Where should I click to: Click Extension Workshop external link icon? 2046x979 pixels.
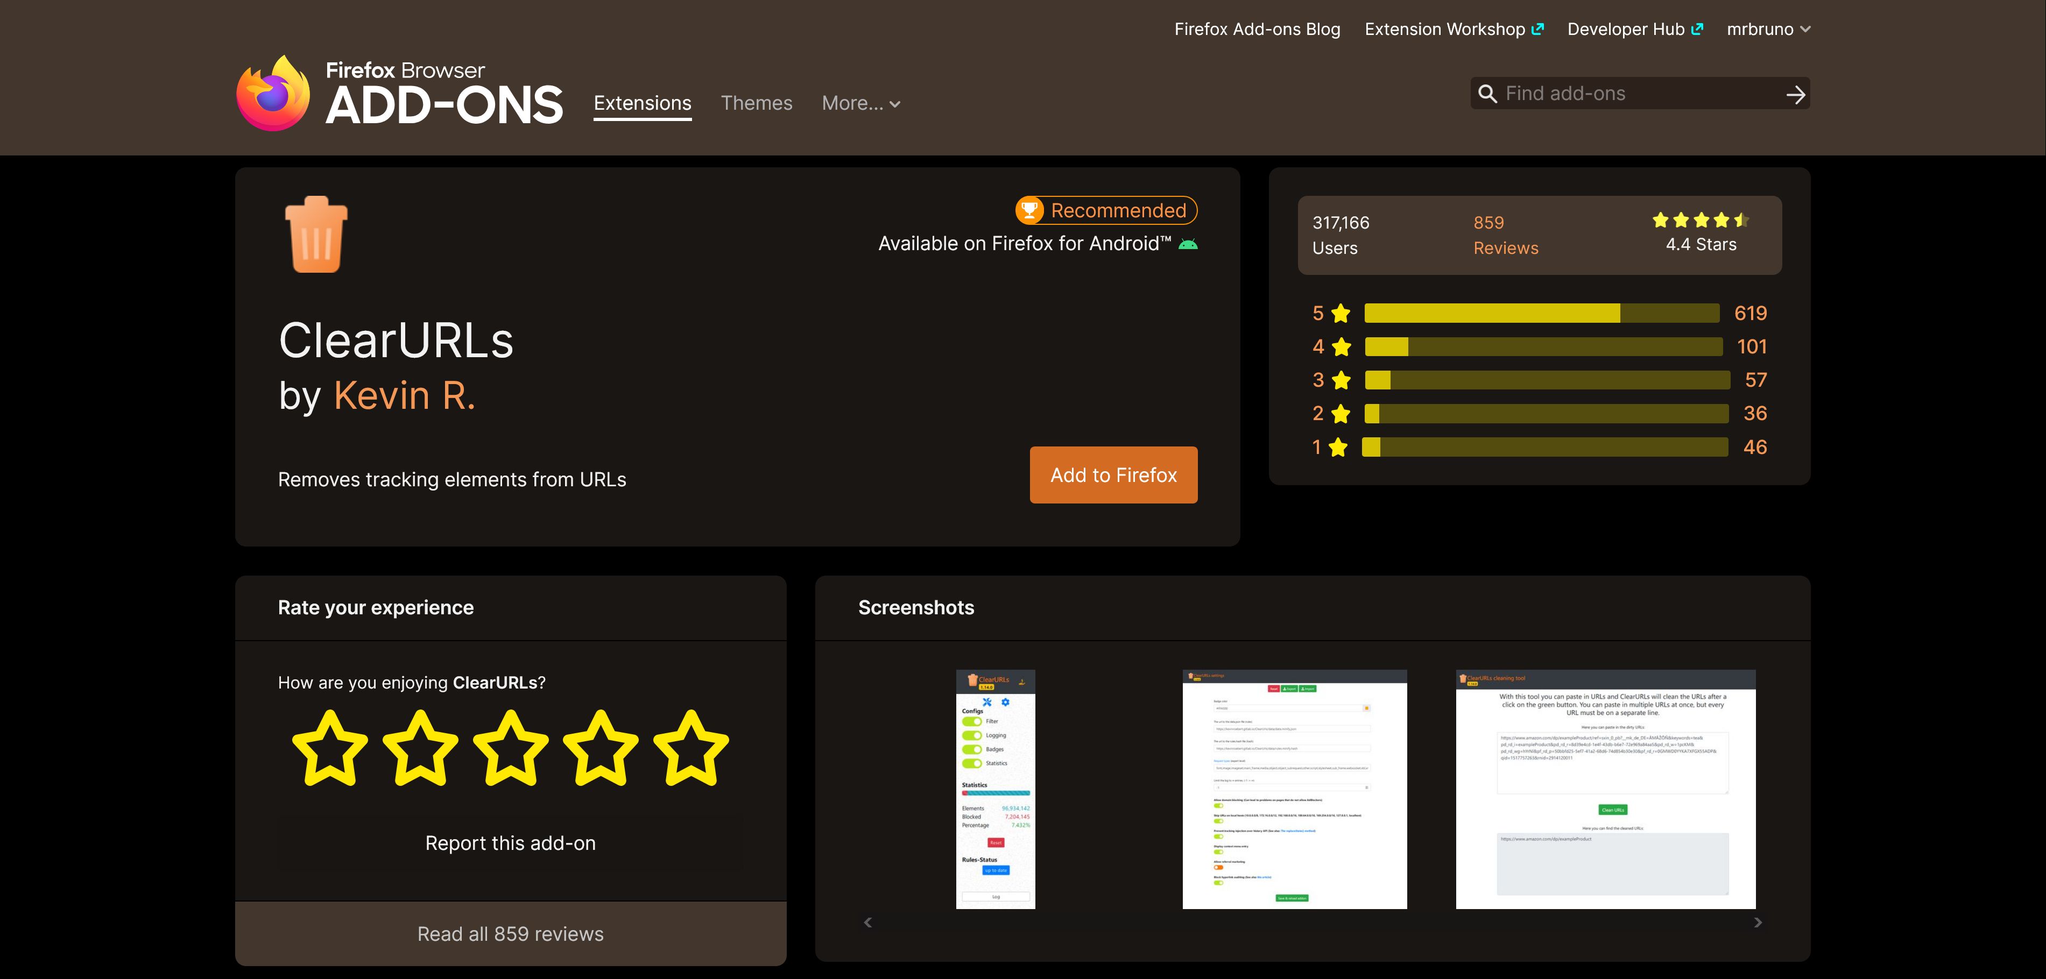pos(1537,29)
